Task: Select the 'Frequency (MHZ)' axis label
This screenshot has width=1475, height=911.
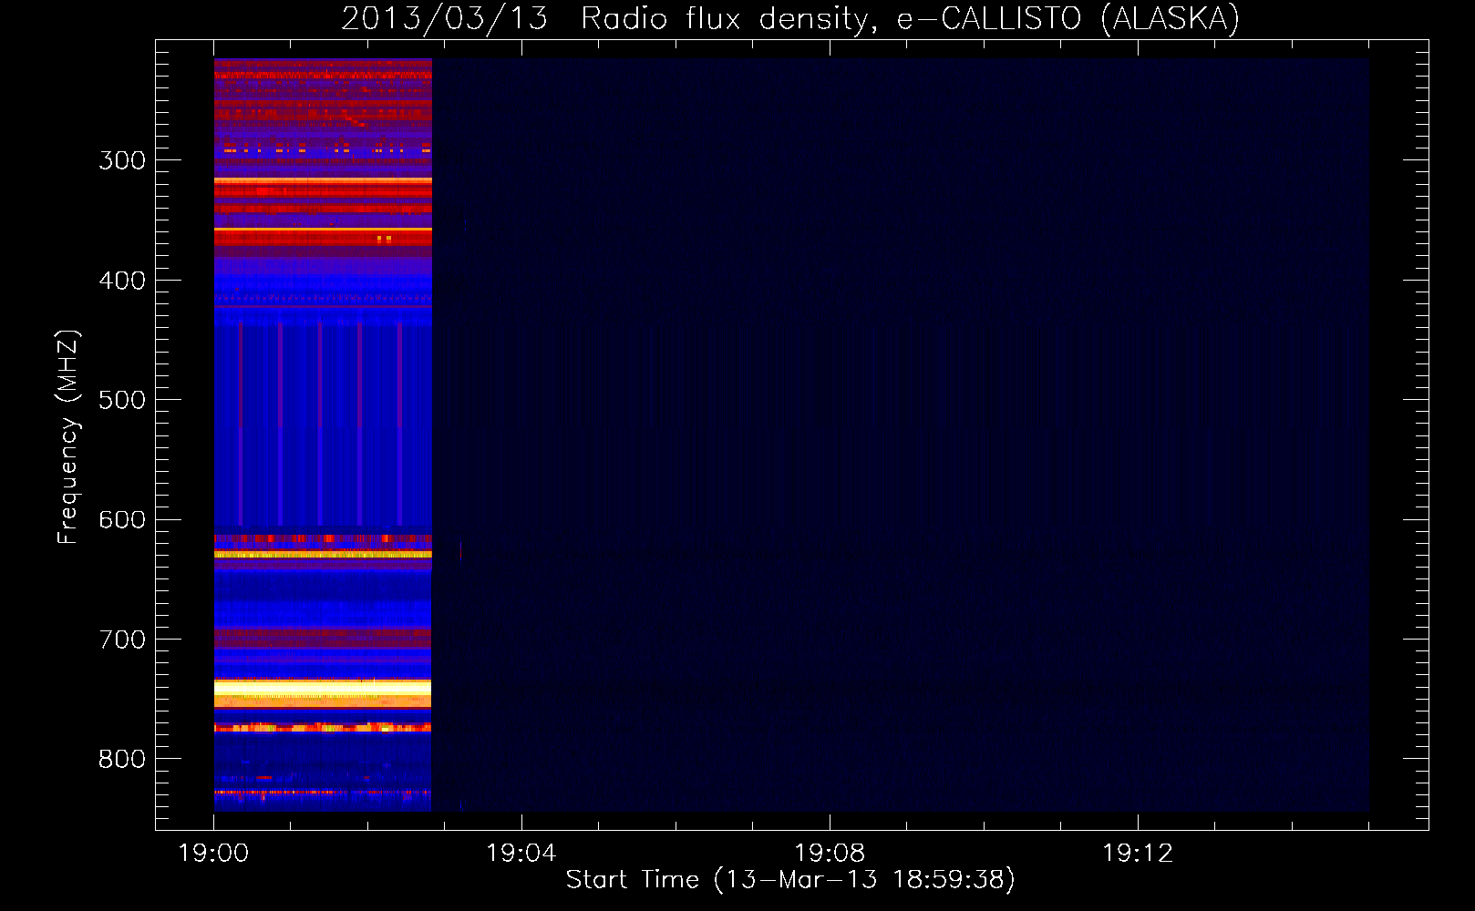Action: [68, 437]
